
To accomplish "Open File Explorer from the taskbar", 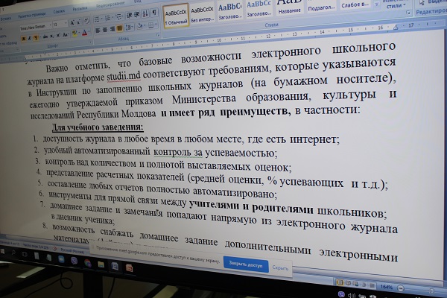I will point(101,265).
